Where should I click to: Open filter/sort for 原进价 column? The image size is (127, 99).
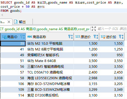coord(96,37)
